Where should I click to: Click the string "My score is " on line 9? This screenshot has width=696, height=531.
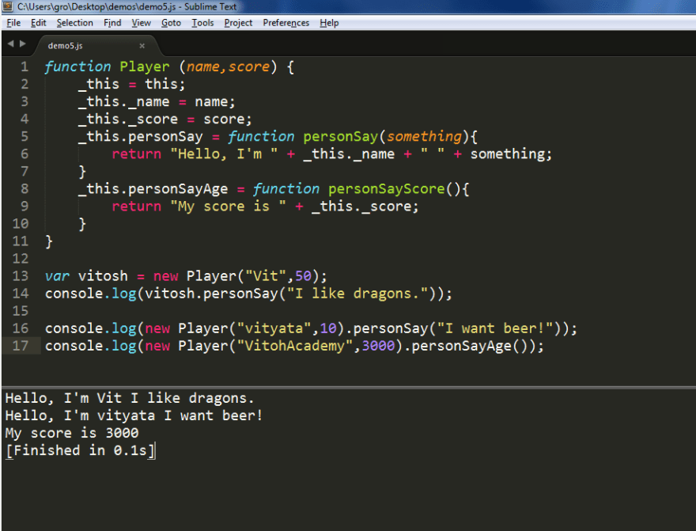[x=229, y=207]
